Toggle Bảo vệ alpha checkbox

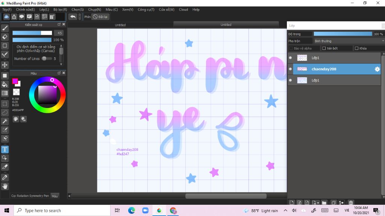click(291, 48)
